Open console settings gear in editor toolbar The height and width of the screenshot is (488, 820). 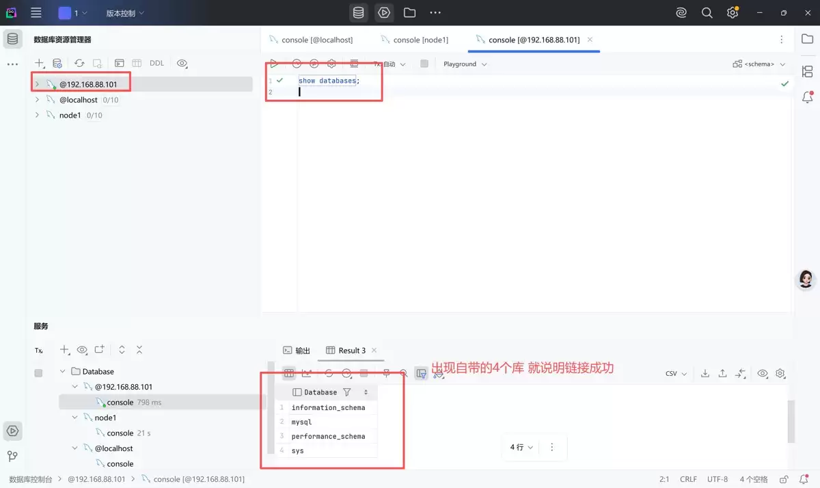(x=332, y=64)
